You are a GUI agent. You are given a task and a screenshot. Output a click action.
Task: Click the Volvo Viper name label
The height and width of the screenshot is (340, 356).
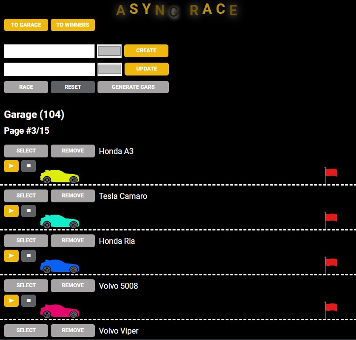(119, 331)
